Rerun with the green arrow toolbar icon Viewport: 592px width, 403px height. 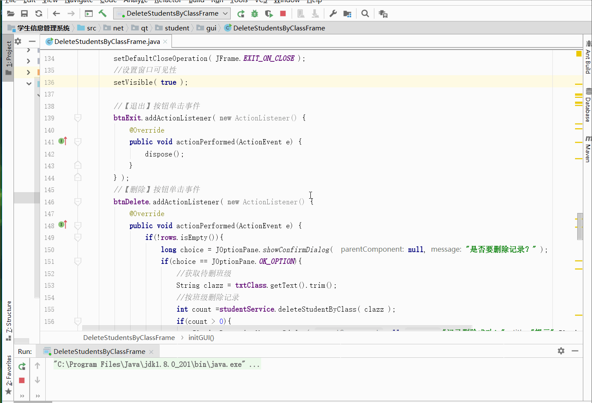click(241, 13)
